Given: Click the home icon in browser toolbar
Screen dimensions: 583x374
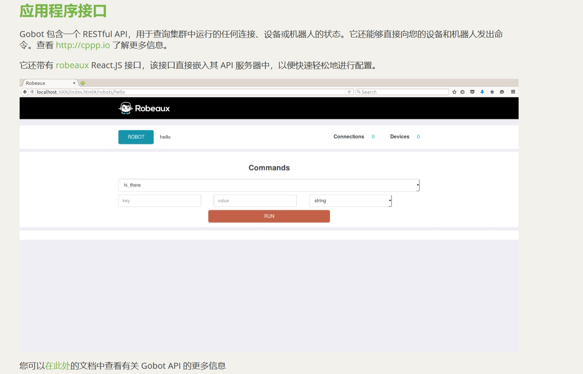Looking at the screenshot, I should click(x=492, y=92).
